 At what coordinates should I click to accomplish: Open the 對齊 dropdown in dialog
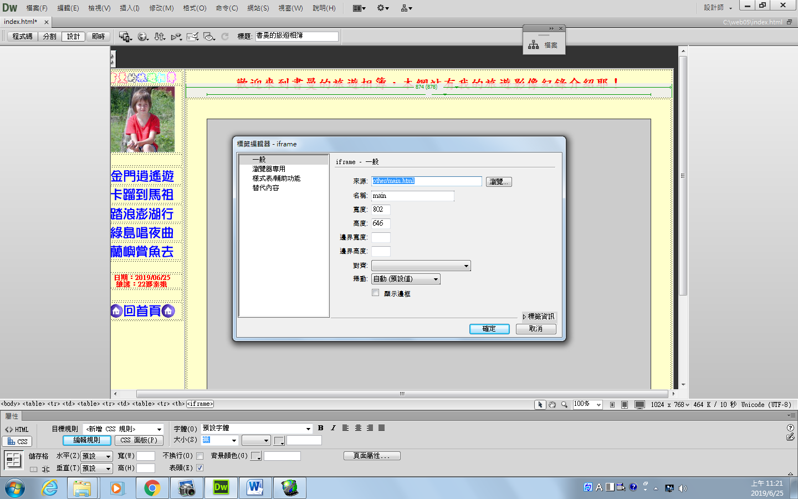[421, 266]
